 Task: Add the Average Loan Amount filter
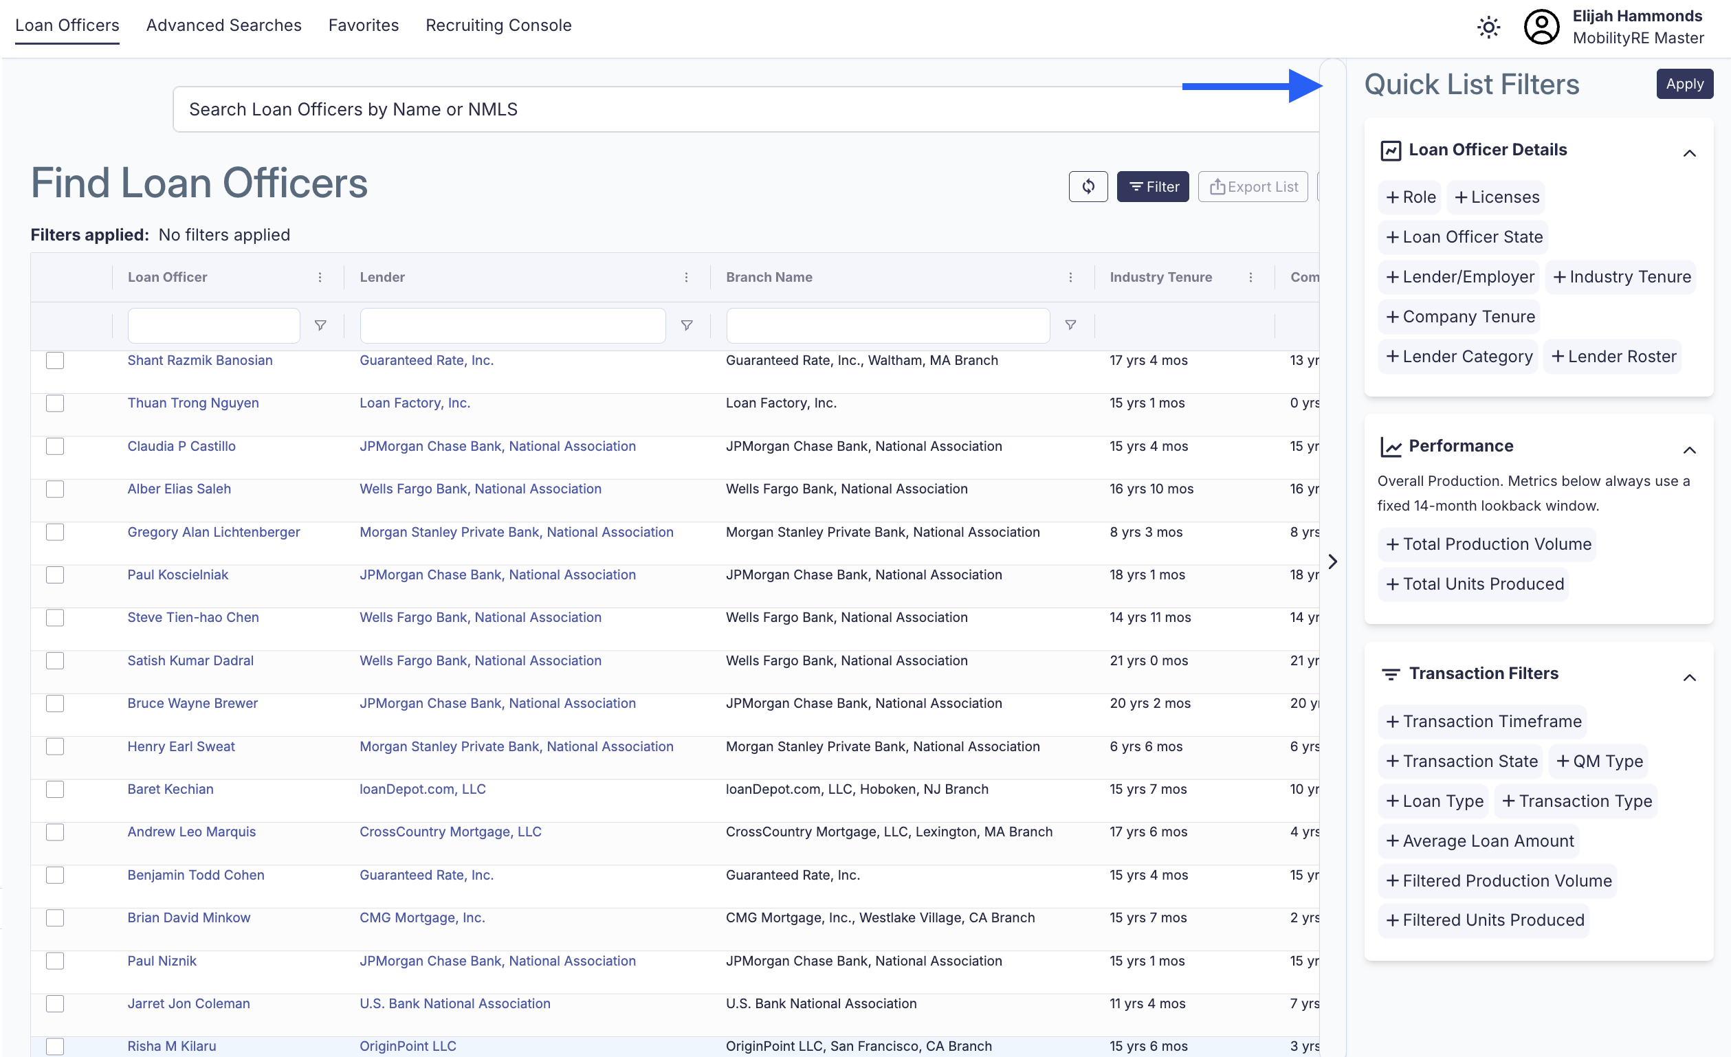point(1479,841)
